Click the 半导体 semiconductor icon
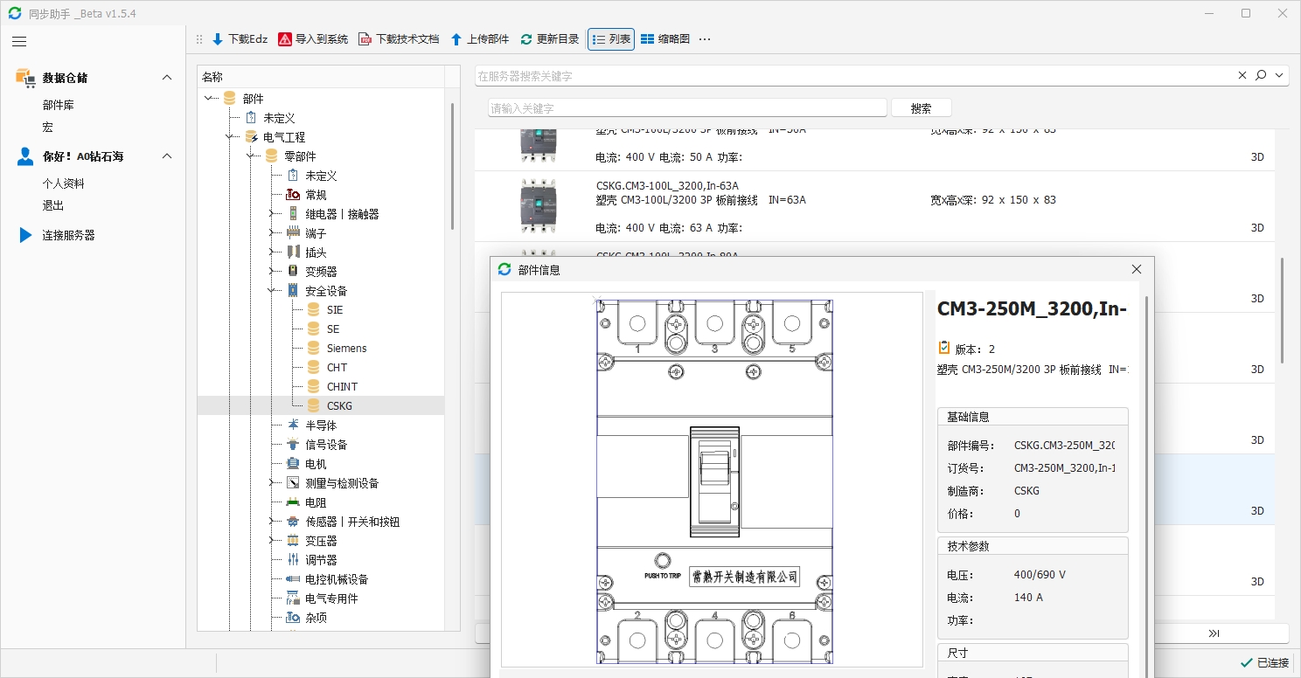This screenshot has width=1301, height=678. coord(293,425)
